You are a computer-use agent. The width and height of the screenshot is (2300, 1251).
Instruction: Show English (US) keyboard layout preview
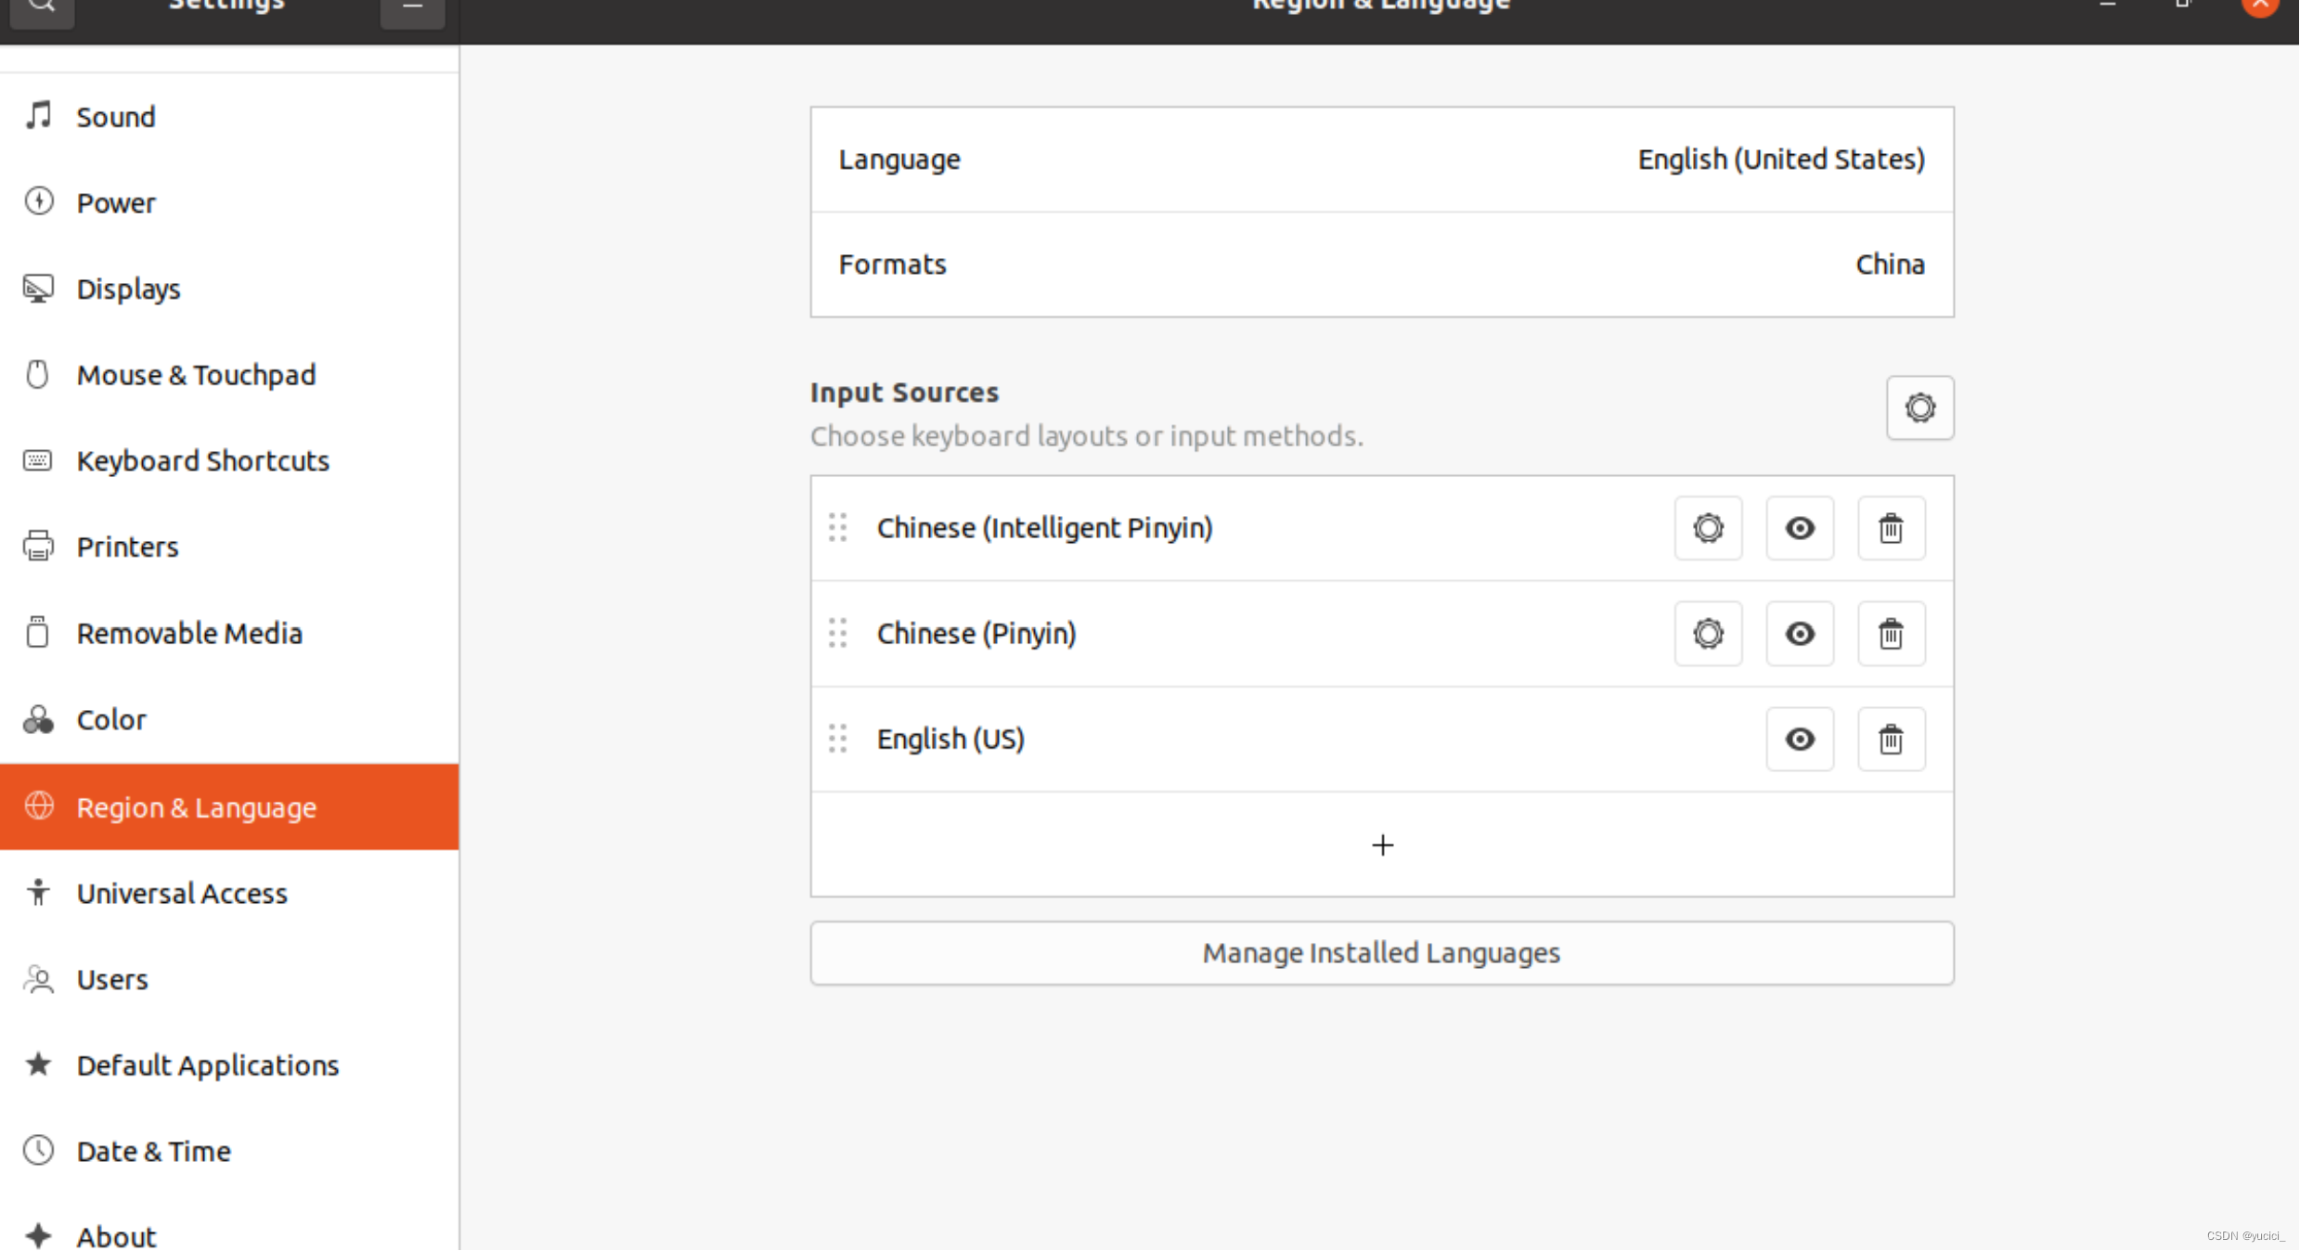coord(1799,740)
